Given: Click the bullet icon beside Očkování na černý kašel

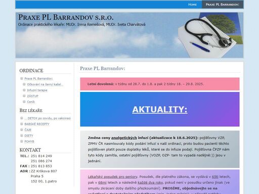Looking at the screenshot, I should pyautogui.click(x=24, y=84).
